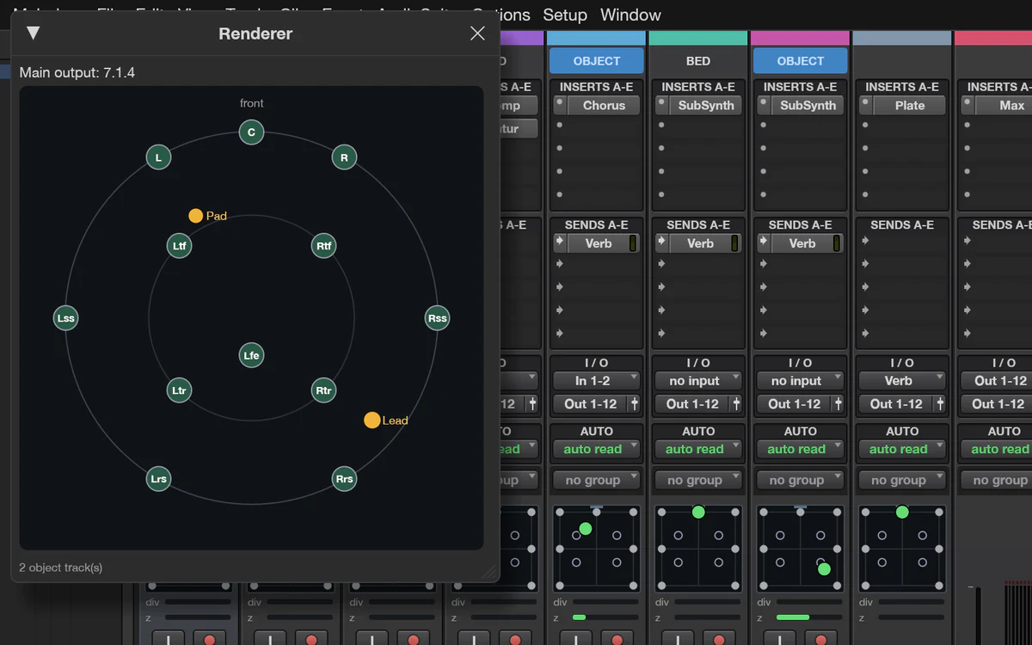Open the SubSynth insert on the BED track
1032x645 pixels.
coord(706,105)
